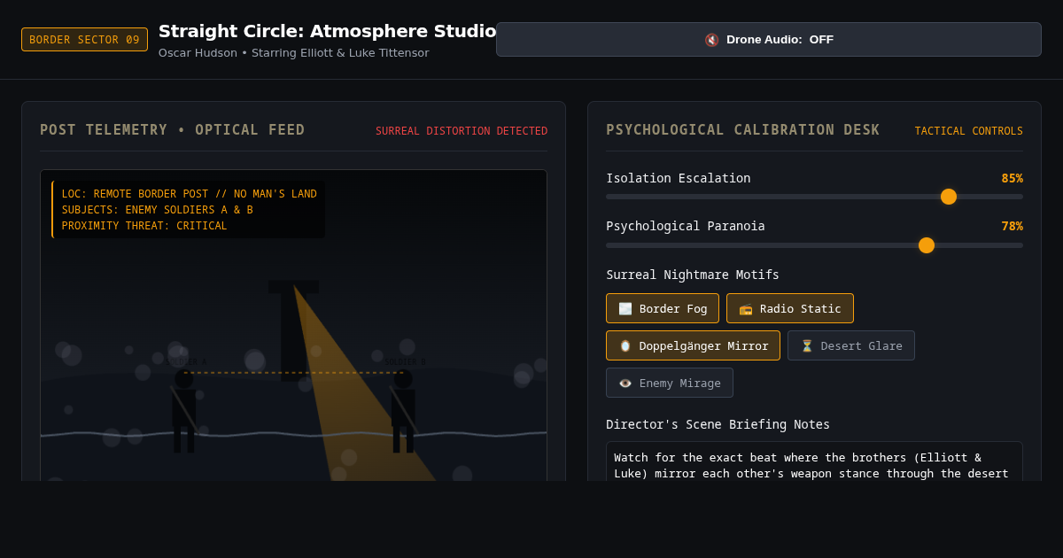Click the muted speaker icon
The height and width of the screenshot is (558, 1063).
(x=711, y=40)
